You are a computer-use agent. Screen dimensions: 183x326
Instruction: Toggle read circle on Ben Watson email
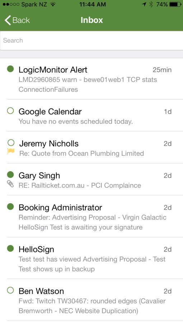10,290
